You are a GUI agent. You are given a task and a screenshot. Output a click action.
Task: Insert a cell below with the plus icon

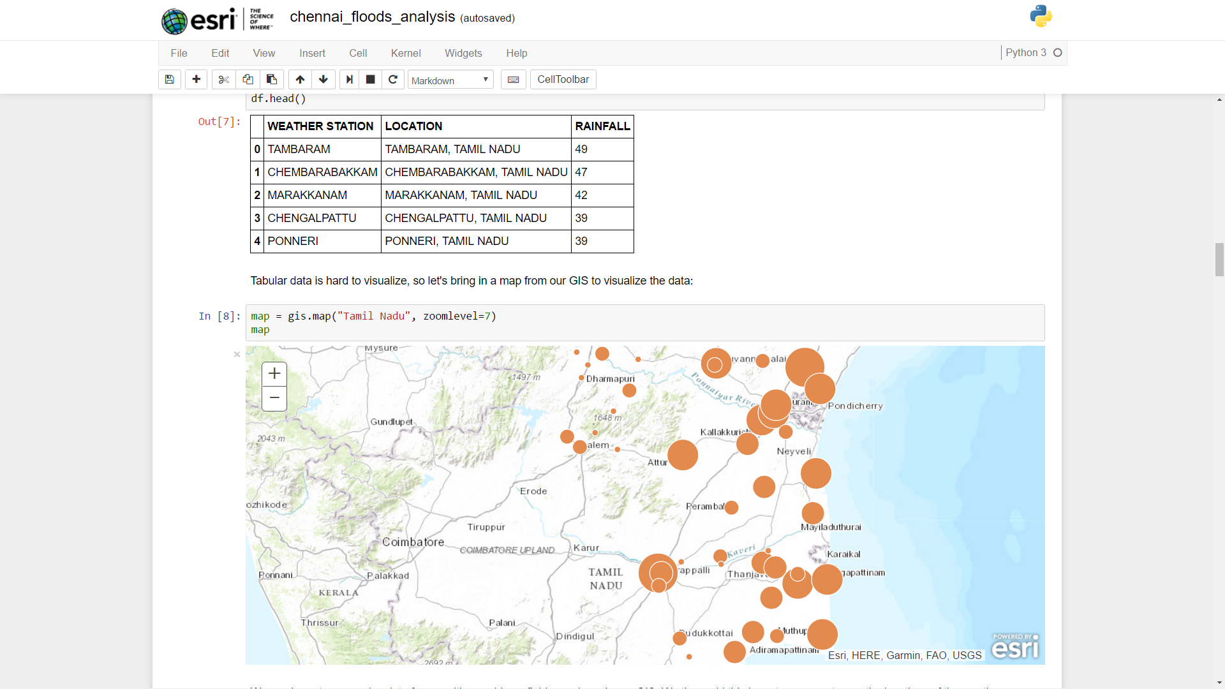197,79
